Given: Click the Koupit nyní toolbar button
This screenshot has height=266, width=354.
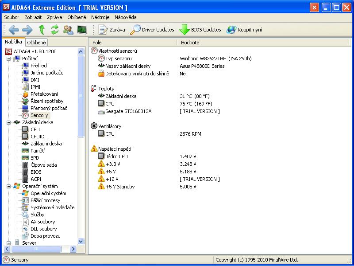Looking at the screenshot, I should [244, 30].
